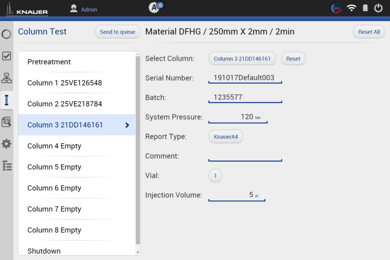Select Pretreatment in the list
This screenshot has height=260, width=390.
coord(77,62)
